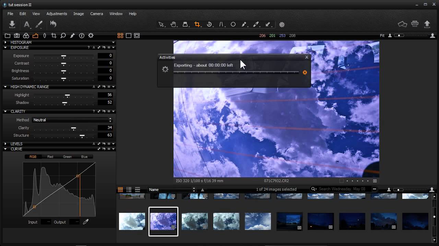This screenshot has width=439, height=246.
Task: Open the Clarity Method dropdown
Action: pos(72,120)
